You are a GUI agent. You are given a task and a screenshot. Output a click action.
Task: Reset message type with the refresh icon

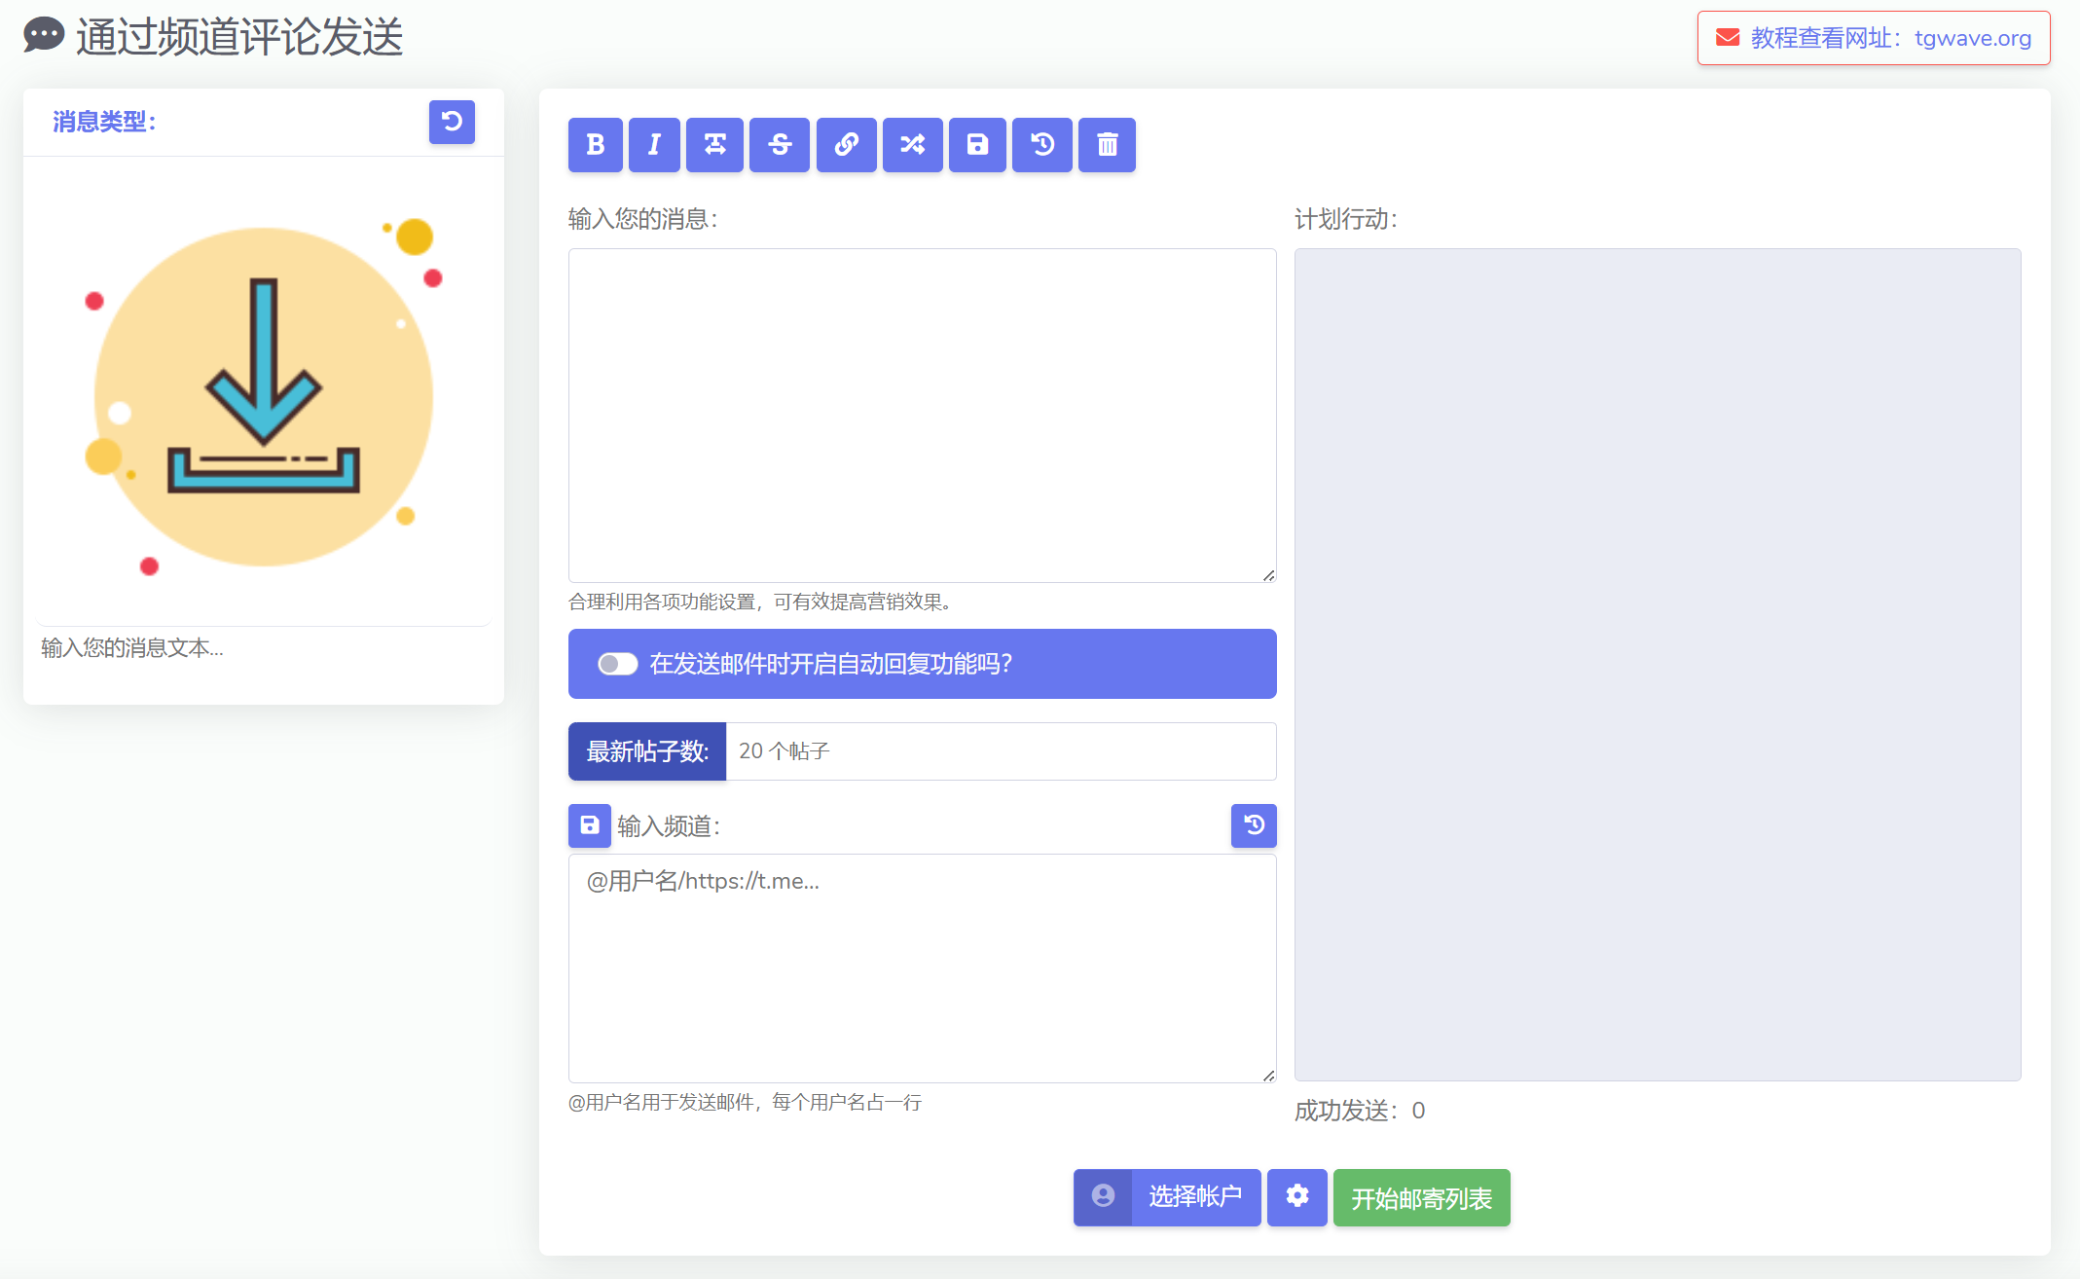tap(452, 122)
